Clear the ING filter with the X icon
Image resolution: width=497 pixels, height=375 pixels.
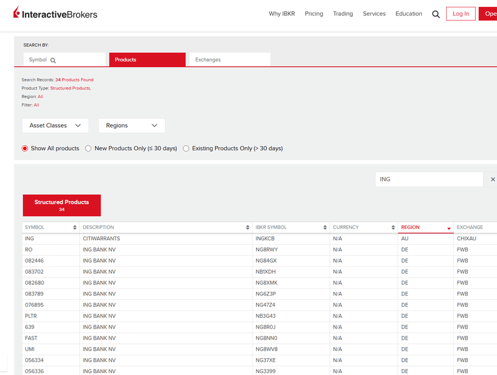493,179
